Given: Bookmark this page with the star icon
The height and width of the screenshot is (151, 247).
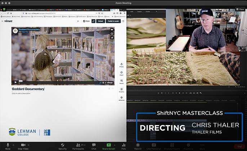Looking at the screenshot, I should pos(102,13).
